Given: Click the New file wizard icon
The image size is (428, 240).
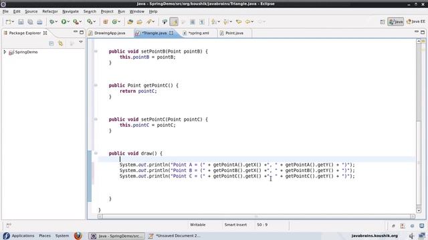Looking at the screenshot, I should point(8,22).
